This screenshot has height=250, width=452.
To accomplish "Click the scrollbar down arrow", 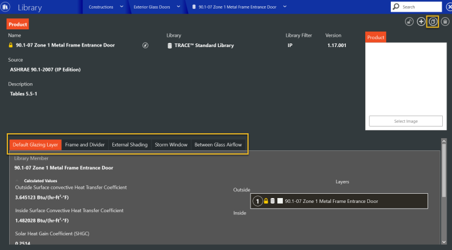I will coord(444,242).
